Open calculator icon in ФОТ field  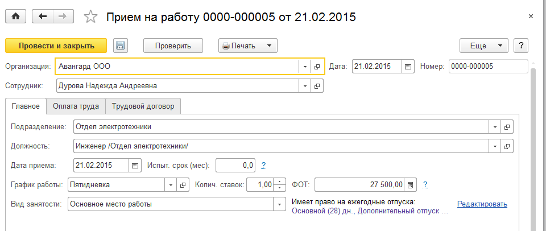pyautogui.click(x=411, y=184)
